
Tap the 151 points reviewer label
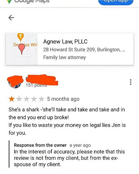[x=36, y=85]
